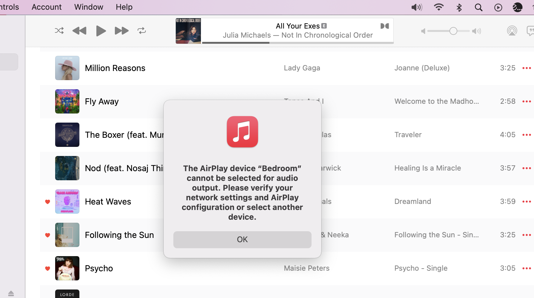Click Dolby audio badge in now playing
The image size is (534, 298).
pos(385,26)
